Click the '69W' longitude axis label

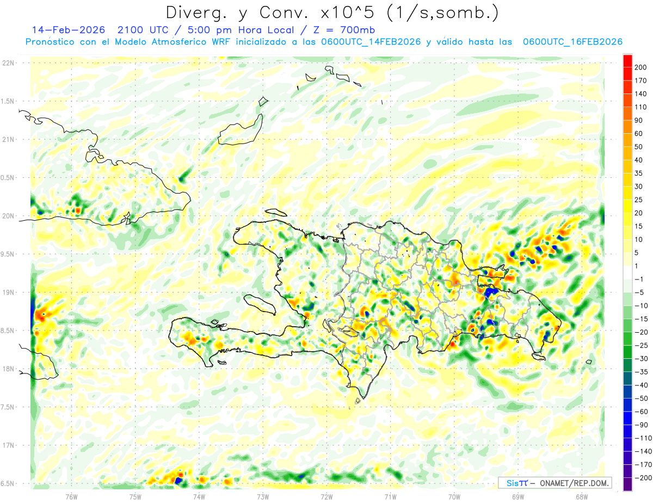518,496
